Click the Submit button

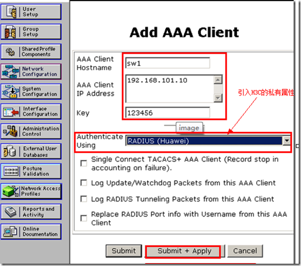pos(124,251)
